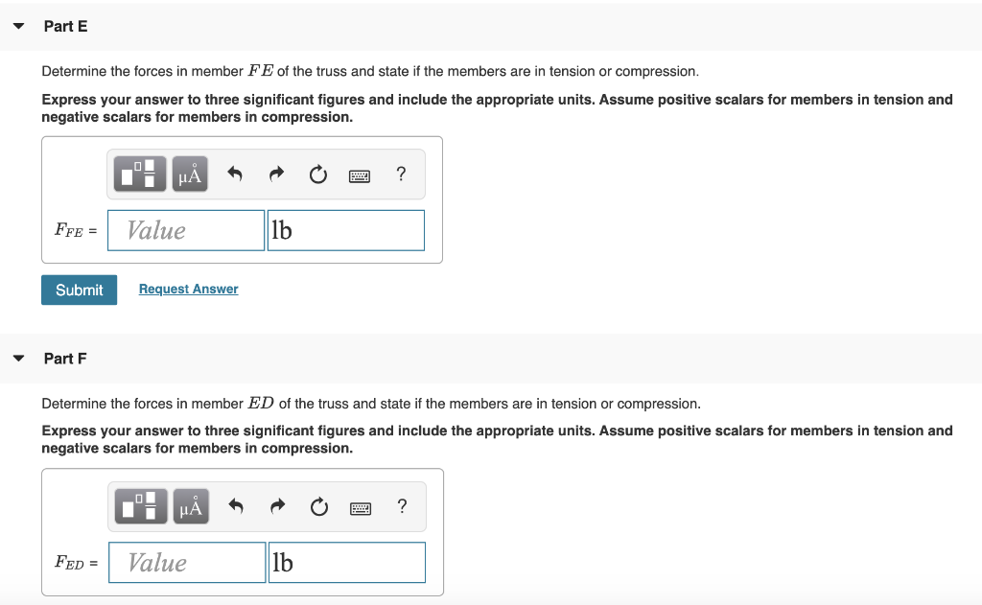This screenshot has width=982, height=605.
Task: Open templates palette in Part E toolbar
Action: pyautogui.click(x=140, y=175)
